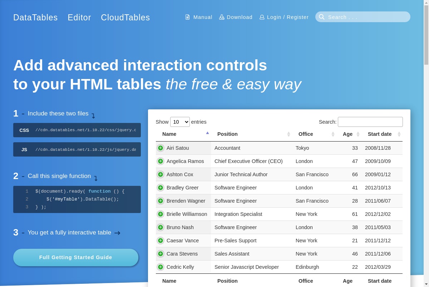Open the Download link
The height and width of the screenshot is (287, 429).
coord(236,17)
